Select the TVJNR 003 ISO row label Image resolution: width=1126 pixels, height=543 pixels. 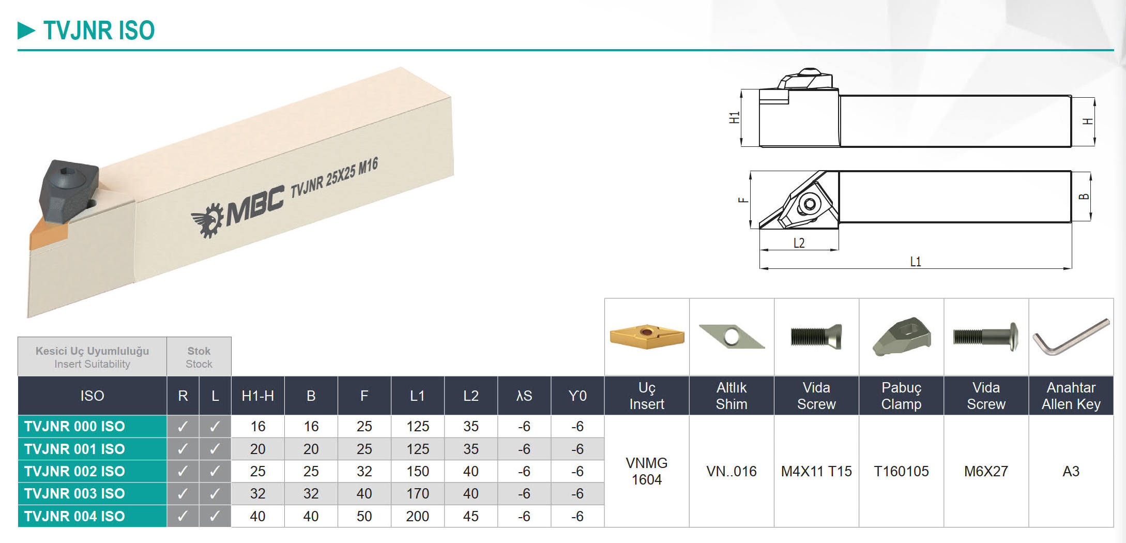75,493
